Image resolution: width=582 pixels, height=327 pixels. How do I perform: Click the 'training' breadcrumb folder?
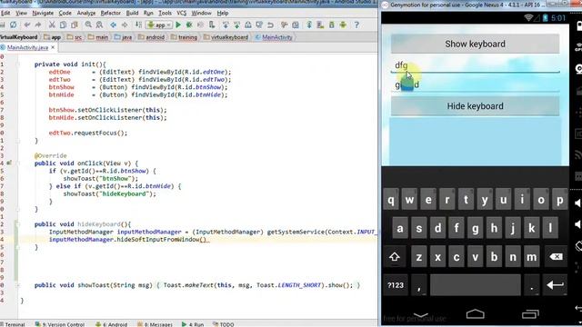click(184, 37)
